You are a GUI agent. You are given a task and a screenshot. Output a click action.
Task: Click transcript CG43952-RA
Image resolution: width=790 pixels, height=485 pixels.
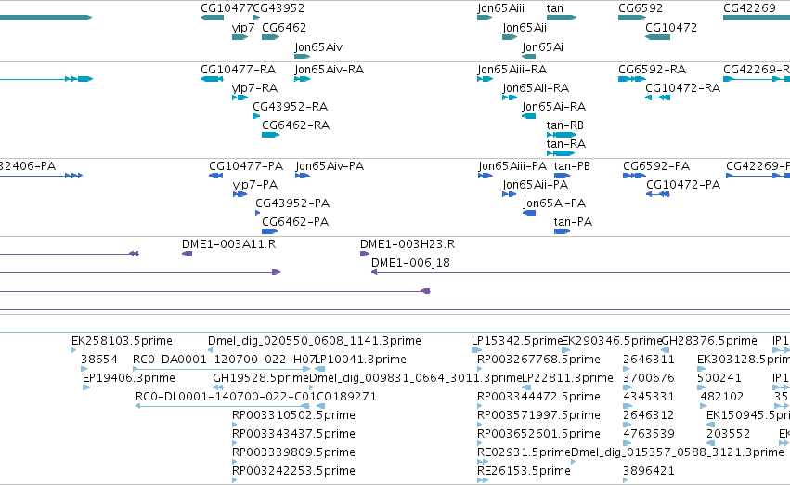[290, 107]
